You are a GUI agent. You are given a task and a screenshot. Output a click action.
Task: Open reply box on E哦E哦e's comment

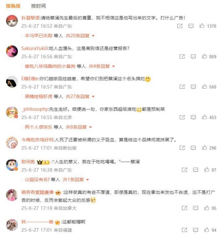coord(193,87)
